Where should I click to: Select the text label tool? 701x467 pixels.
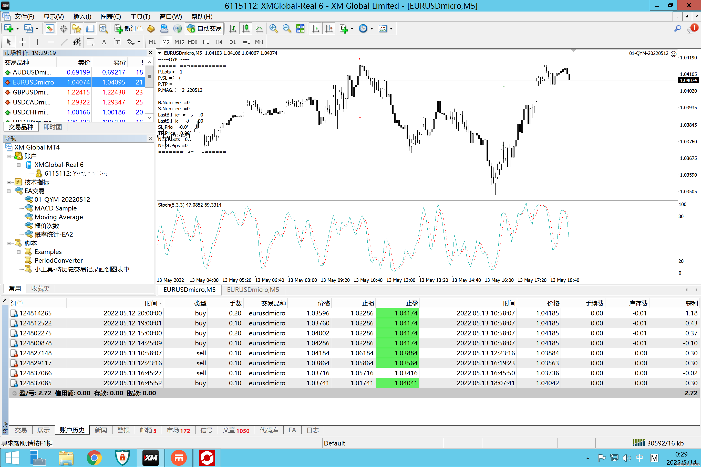[117, 42]
